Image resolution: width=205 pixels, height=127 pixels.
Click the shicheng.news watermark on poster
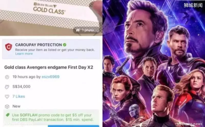(190, 124)
